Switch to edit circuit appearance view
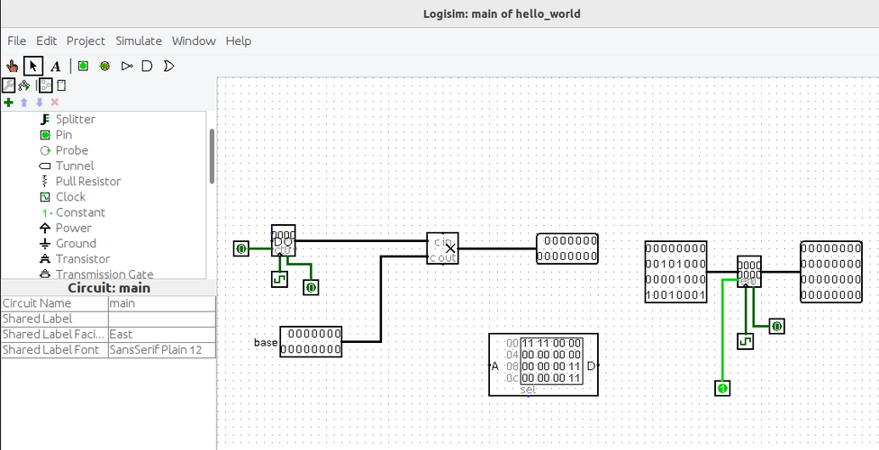Viewport: 879px width, 450px height. pyautogui.click(x=61, y=85)
